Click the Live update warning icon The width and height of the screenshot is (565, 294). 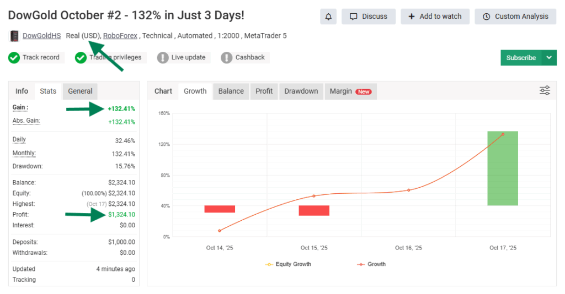point(163,57)
